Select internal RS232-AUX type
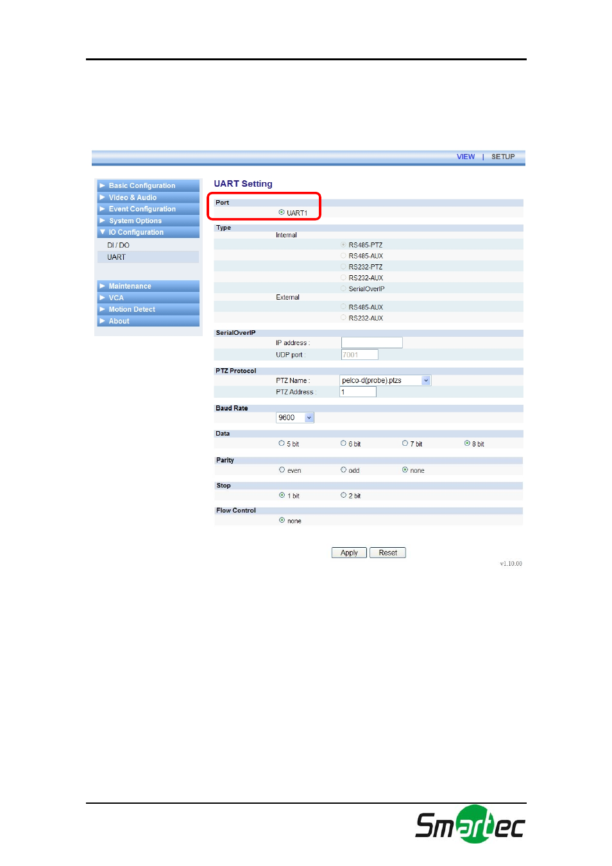Viewport: 612px width, 866px height. (343, 278)
